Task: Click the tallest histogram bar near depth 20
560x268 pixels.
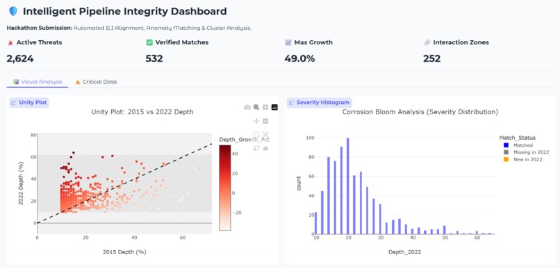Action: (x=348, y=186)
